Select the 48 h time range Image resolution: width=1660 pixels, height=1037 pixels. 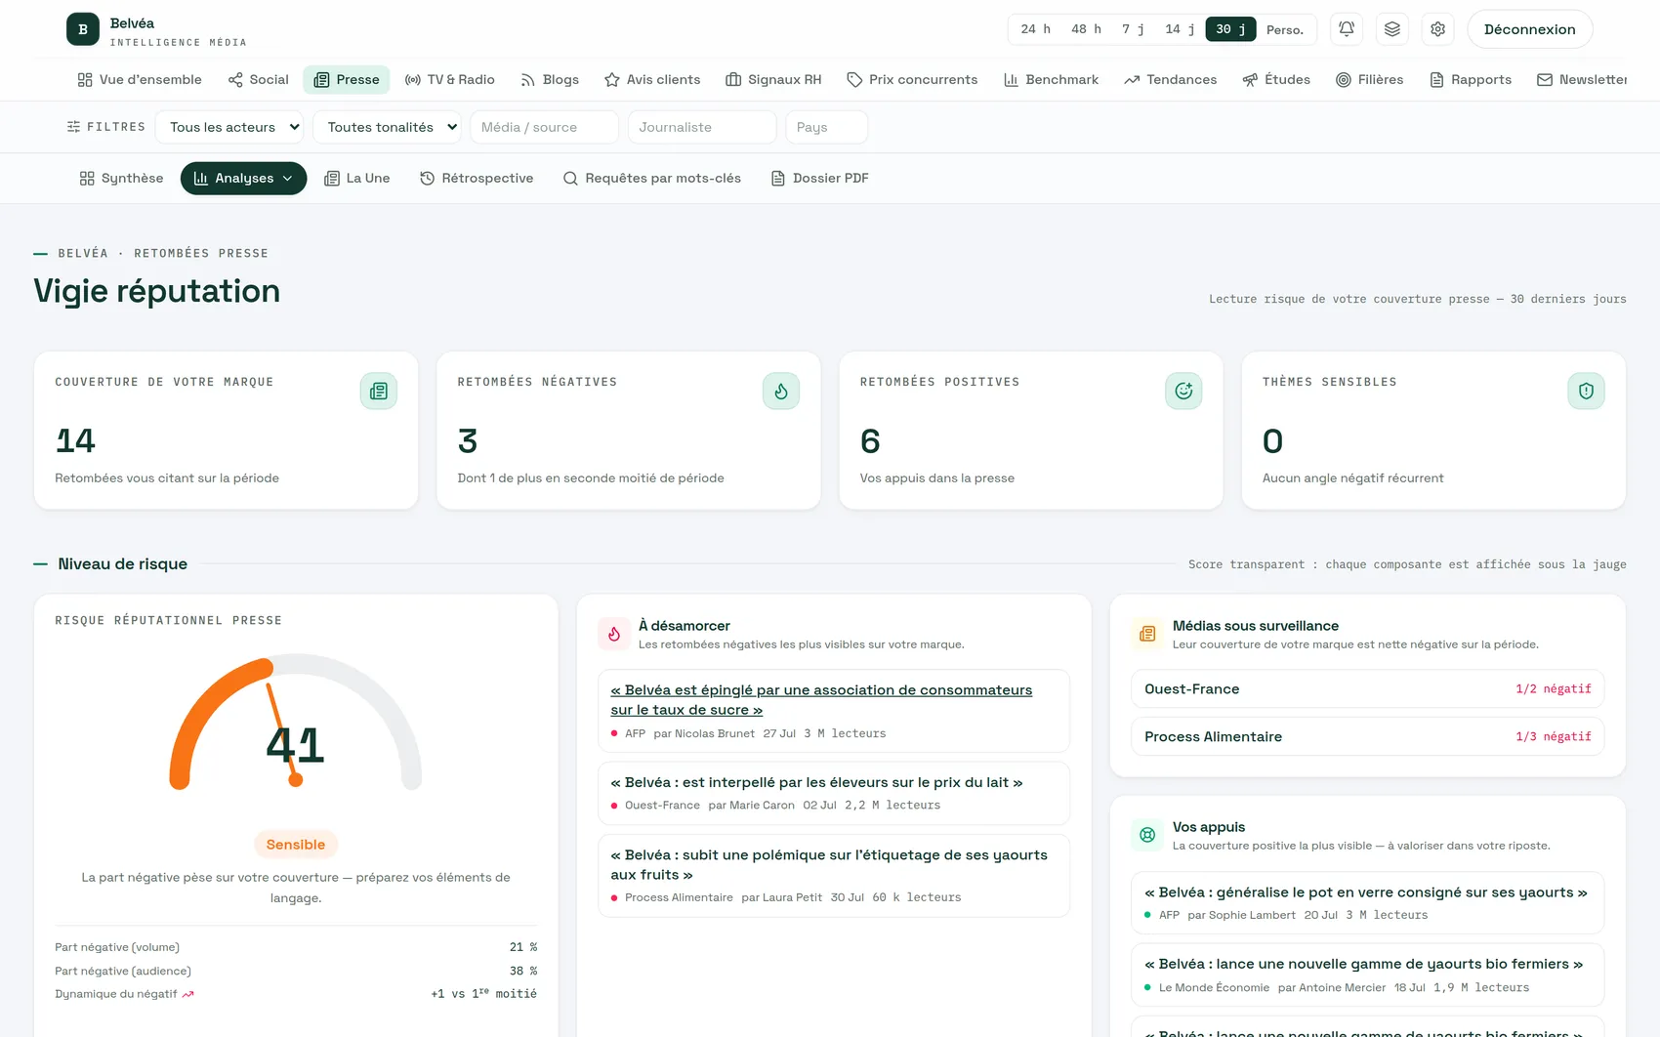[1086, 29]
